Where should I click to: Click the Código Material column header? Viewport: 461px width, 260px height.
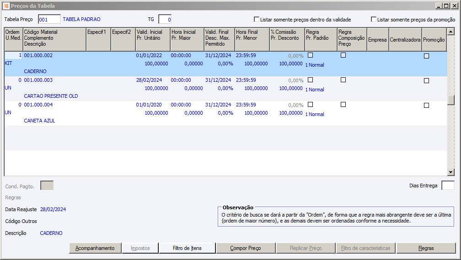(x=54, y=39)
